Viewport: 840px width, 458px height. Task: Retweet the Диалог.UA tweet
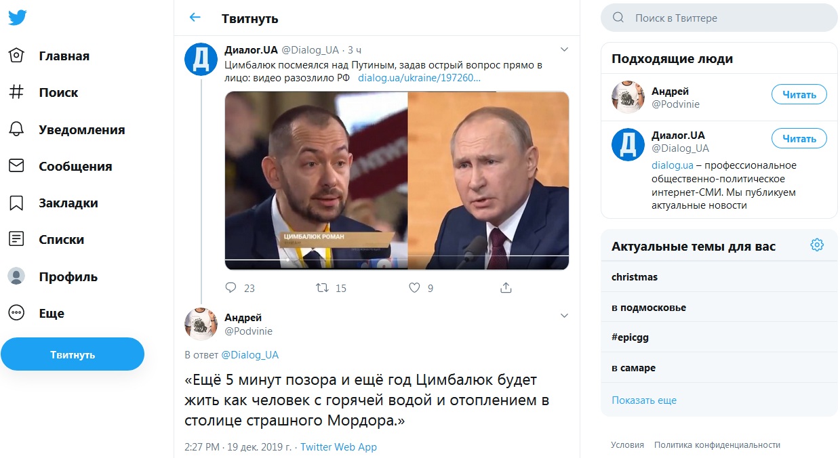pyautogui.click(x=323, y=288)
